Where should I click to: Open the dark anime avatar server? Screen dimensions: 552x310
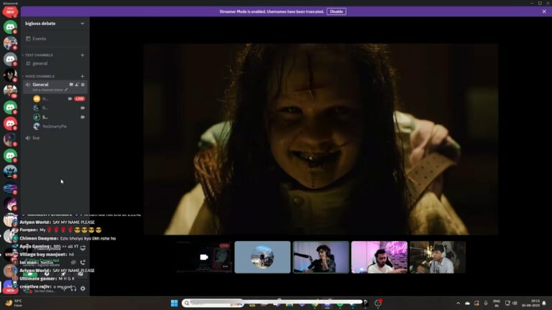point(10,75)
